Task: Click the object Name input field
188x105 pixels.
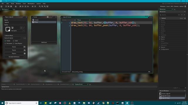Action: (15, 22)
